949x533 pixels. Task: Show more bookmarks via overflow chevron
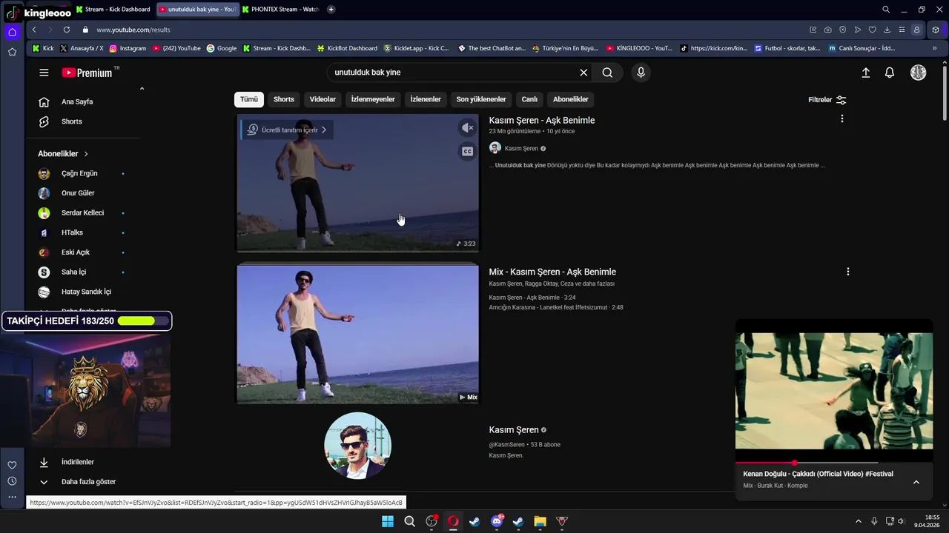click(934, 48)
